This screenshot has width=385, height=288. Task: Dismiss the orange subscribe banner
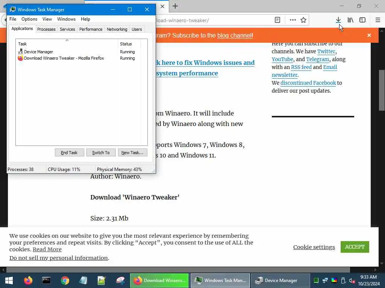pos(369,35)
